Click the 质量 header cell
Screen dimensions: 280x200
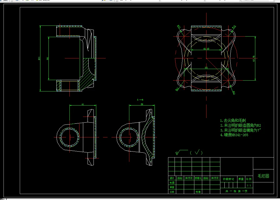click(x=241, y=179)
